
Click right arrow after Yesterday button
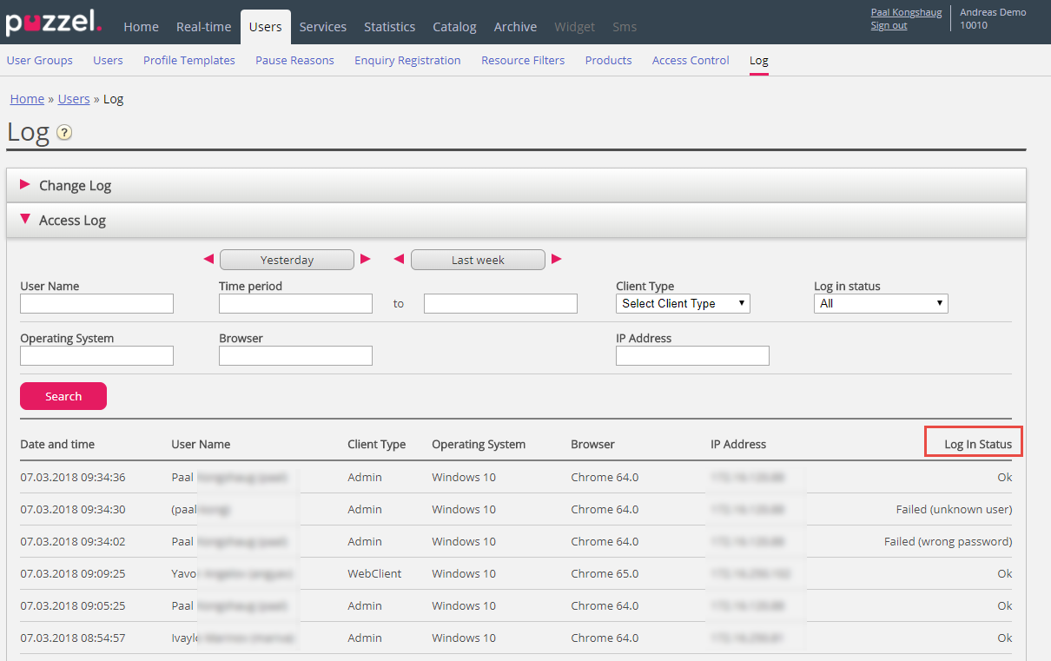click(x=366, y=259)
